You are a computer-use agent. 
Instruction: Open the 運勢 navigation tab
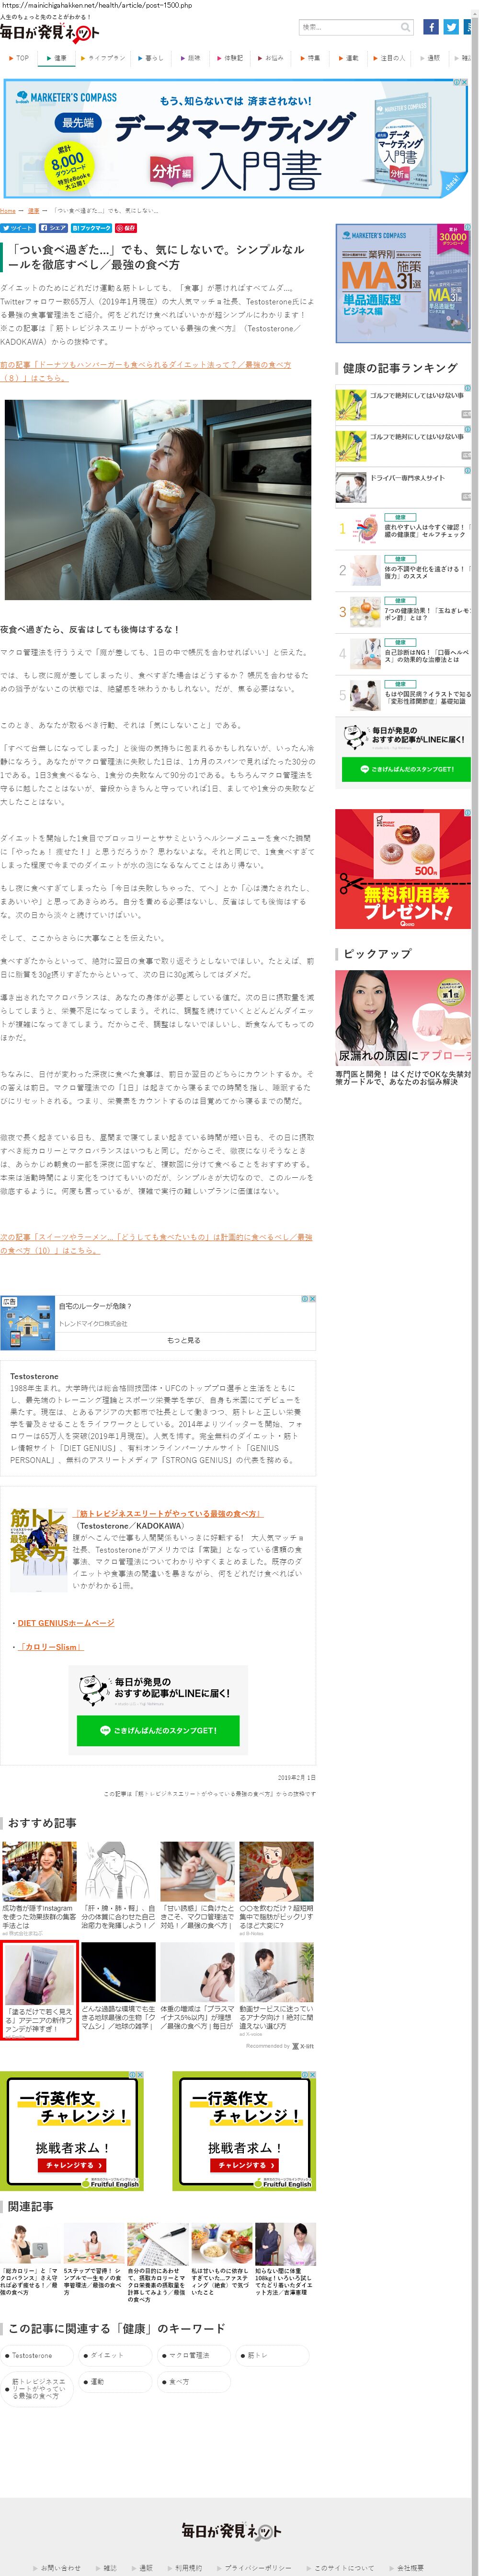coord(348,58)
